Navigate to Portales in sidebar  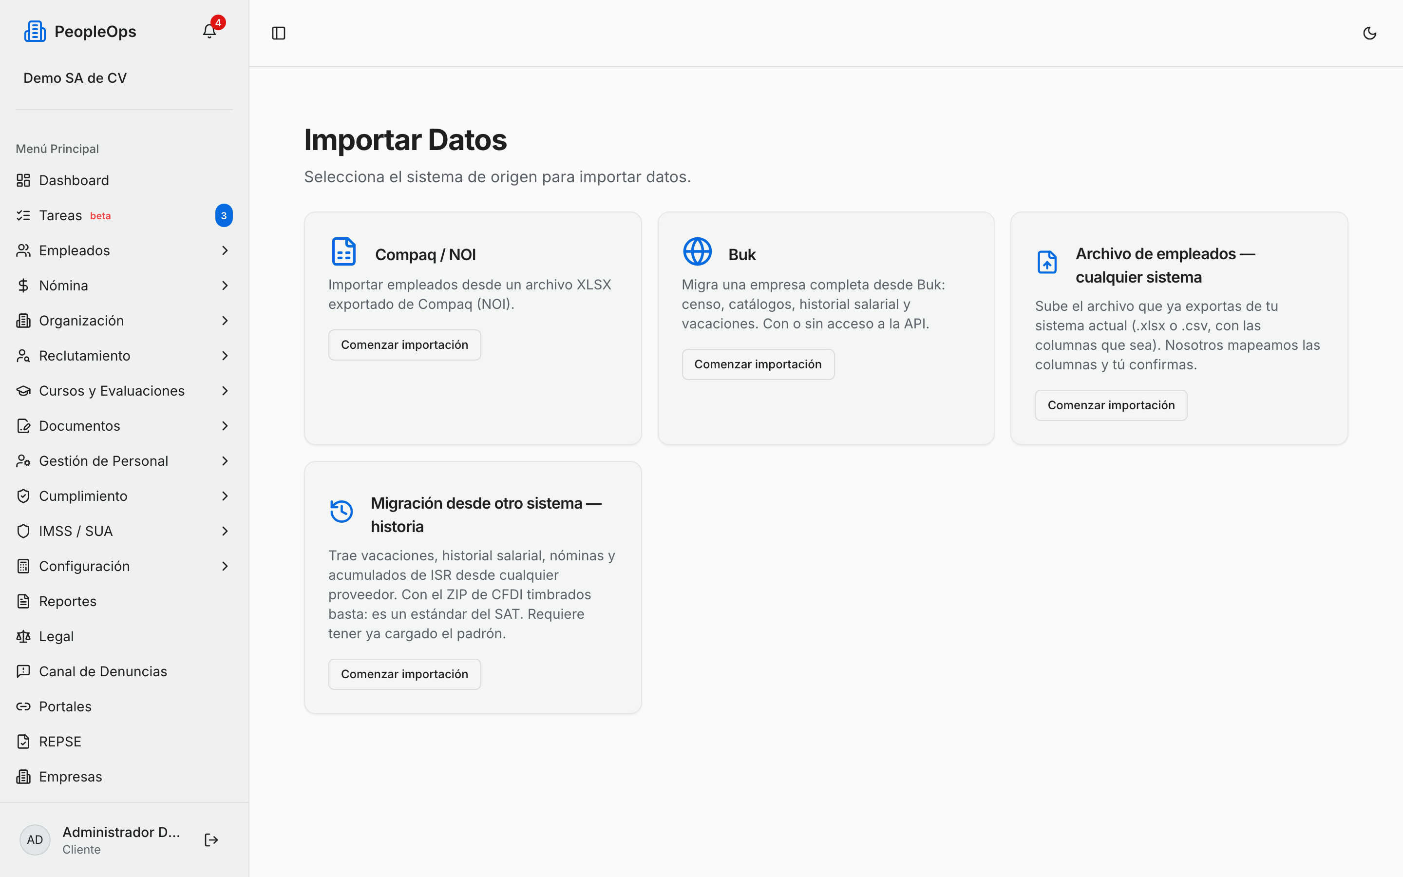coord(124,706)
